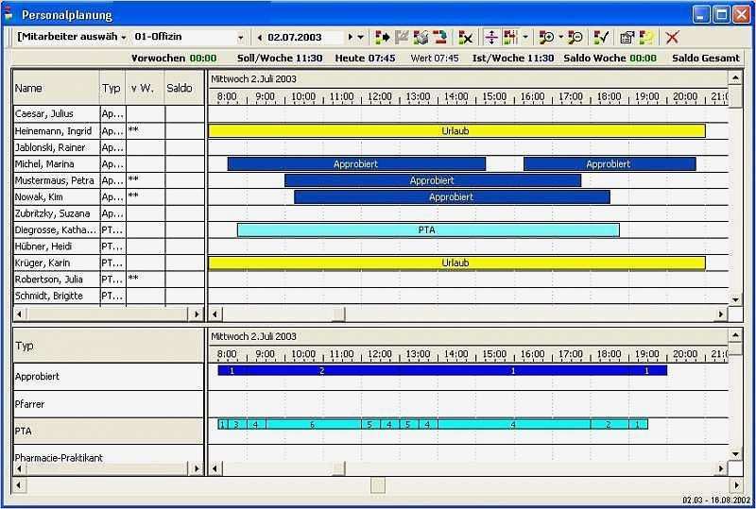This screenshot has width=756, height=509.
Task: Click the Saldo column header
Action: pyautogui.click(x=180, y=89)
